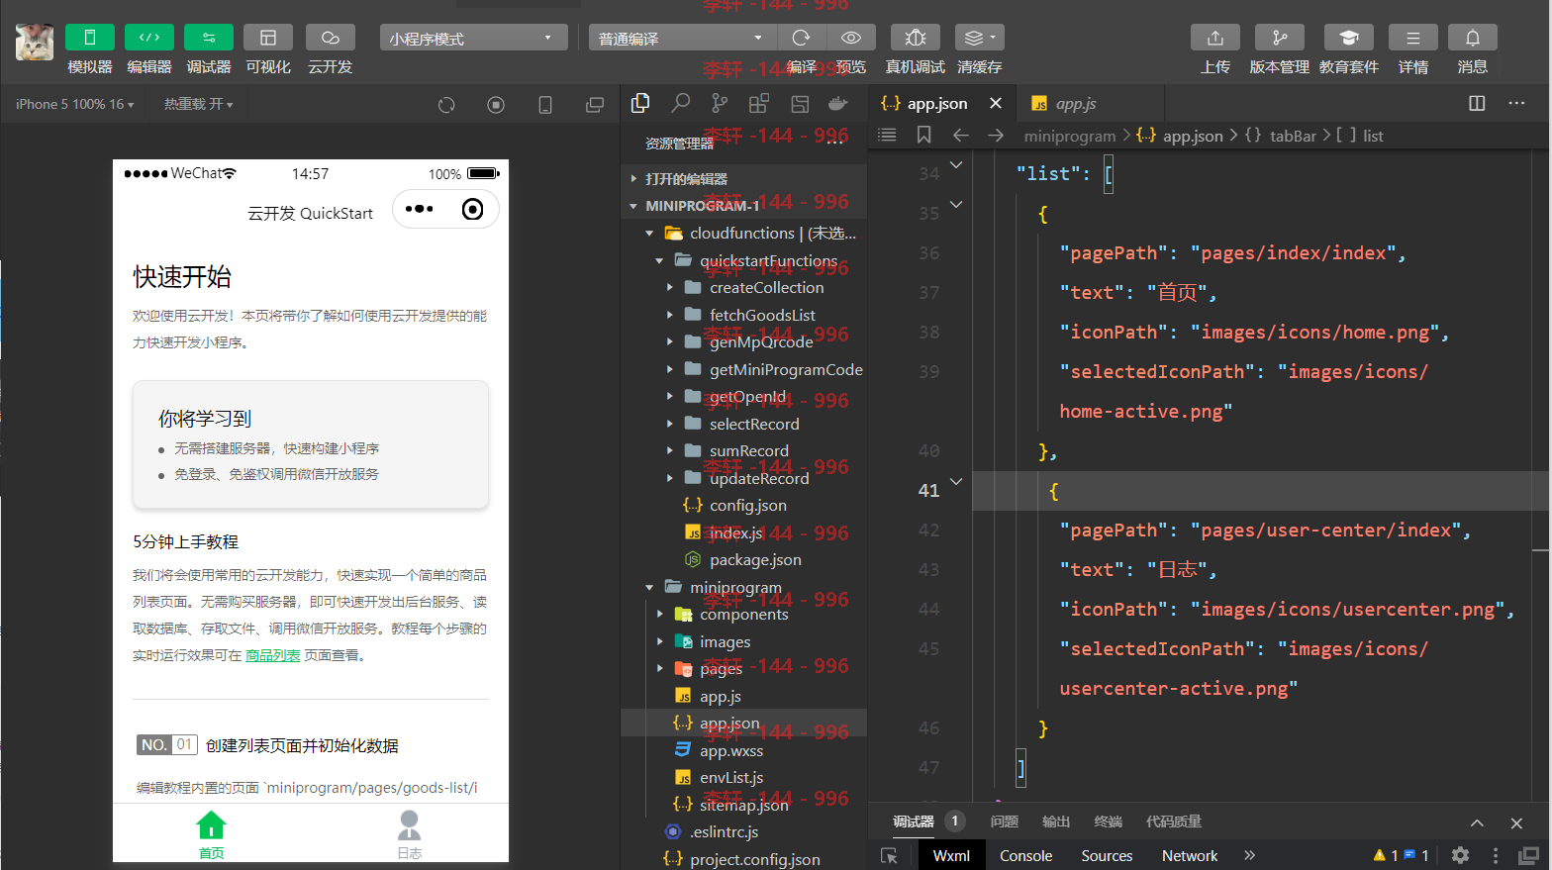Expand the images folder
This screenshot has width=1552, height=870.
[743, 642]
